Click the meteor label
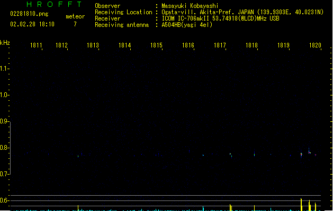Viewport: 333px width, 211px height. [75, 16]
